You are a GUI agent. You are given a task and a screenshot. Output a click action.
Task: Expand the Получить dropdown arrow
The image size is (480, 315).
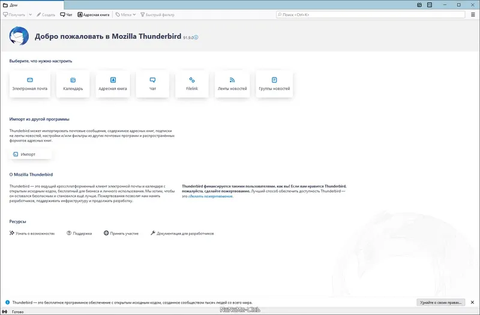[x=31, y=14]
